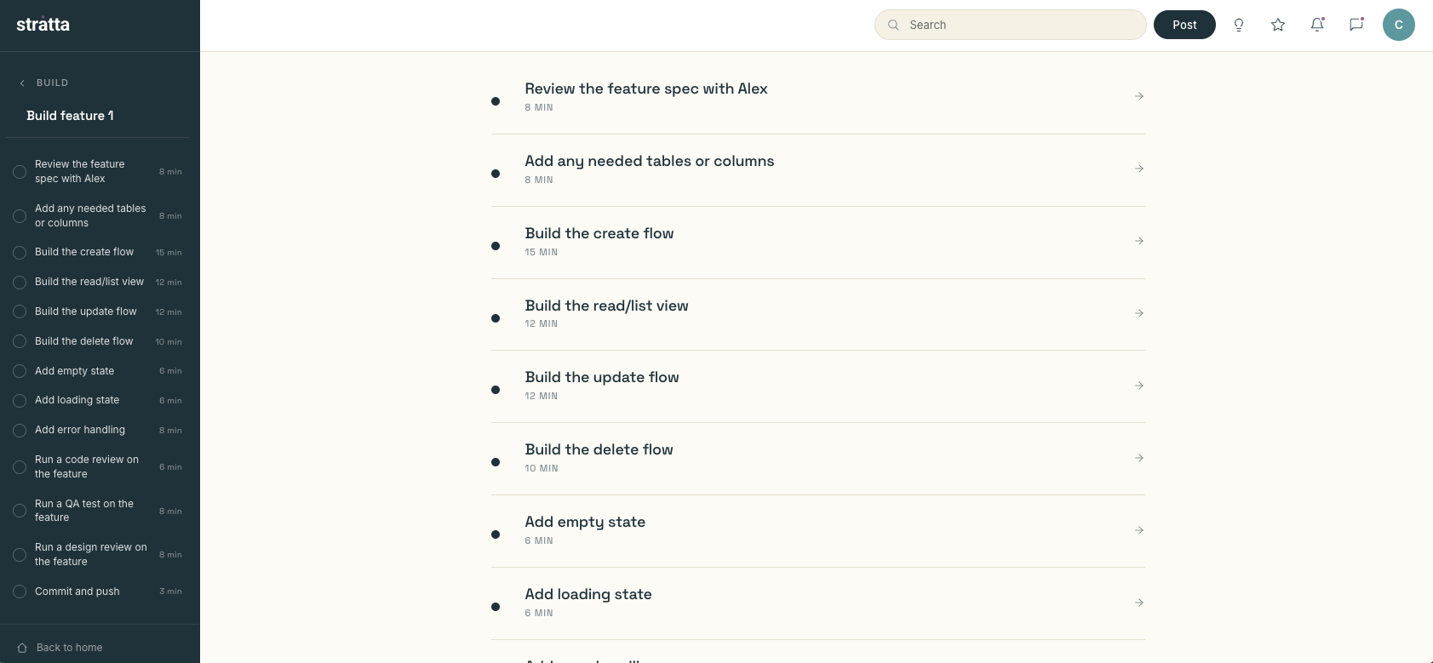1433x663 pixels.
Task: Expand Build the create flow details
Action: pyautogui.click(x=1139, y=241)
